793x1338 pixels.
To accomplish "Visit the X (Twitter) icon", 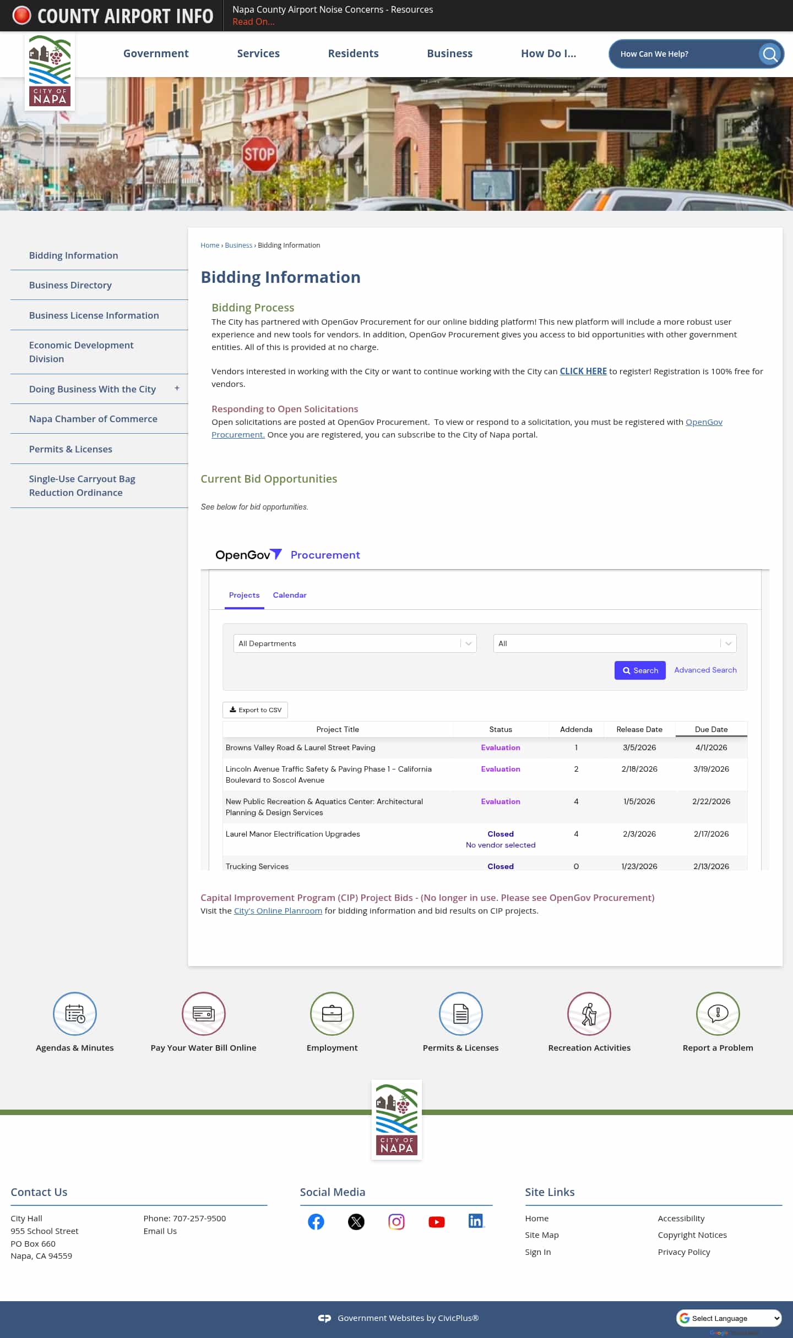I will (356, 1222).
